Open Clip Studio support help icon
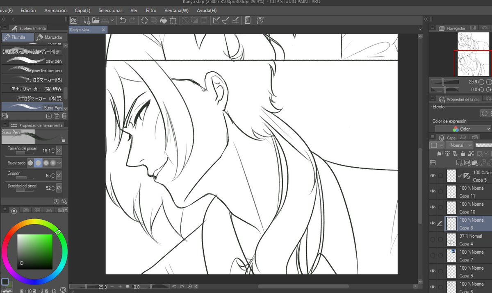Viewport: 492px width, 293px height. pyautogui.click(x=260, y=20)
